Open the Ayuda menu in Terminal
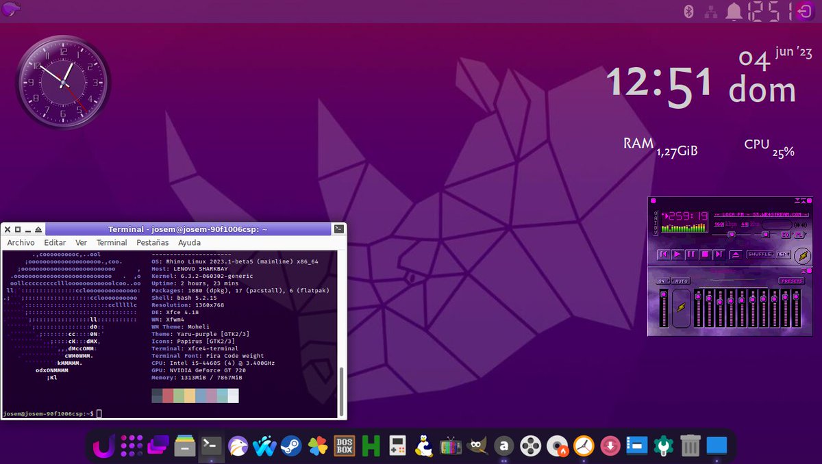Viewport: 822px width, 464px height. point(189,242)
